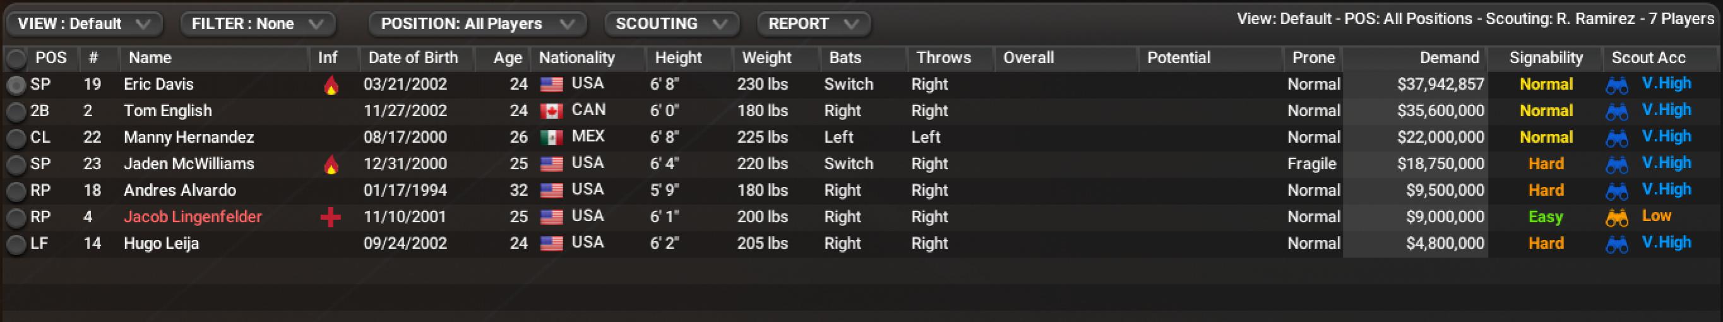Image resolution: width=1723 pixels, height=322 pixels.
Task: Sort players by the Demand column header
Action: tap(1449, 58)
